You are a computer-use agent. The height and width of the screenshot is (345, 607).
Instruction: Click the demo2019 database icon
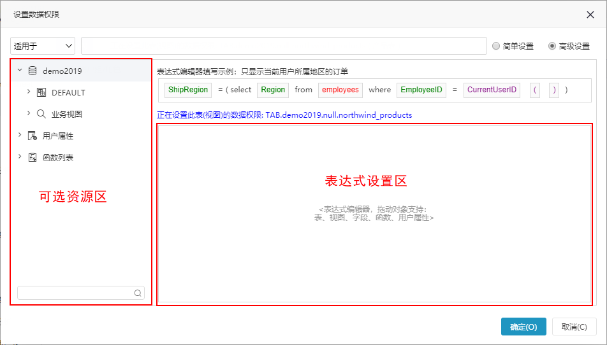pos(33,71)
